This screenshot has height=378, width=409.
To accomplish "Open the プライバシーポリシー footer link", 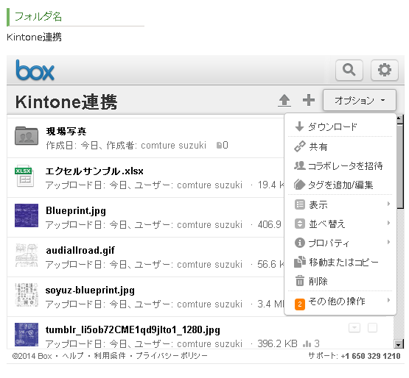I will [x=172, y=356].
